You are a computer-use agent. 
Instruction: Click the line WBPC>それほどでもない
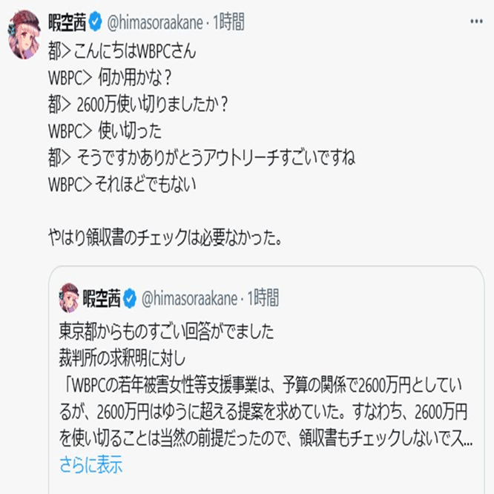click(122, 182)
